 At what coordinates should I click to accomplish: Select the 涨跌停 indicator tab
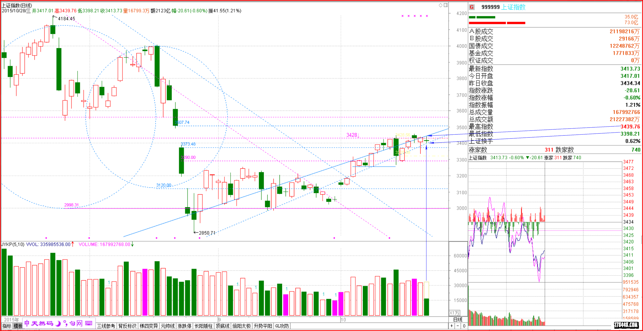(x=184, y=326)
